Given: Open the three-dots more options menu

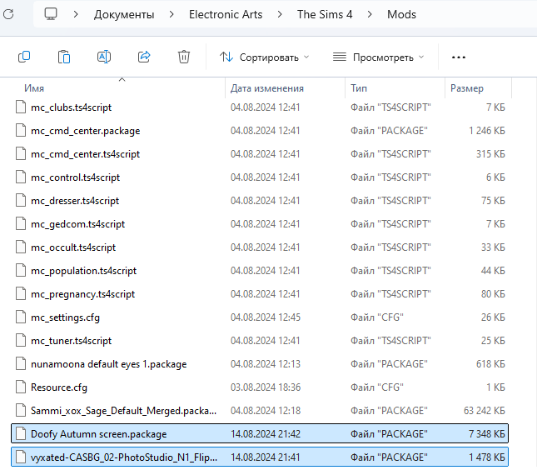Looking at the screenshot, I should click(458, 57).
